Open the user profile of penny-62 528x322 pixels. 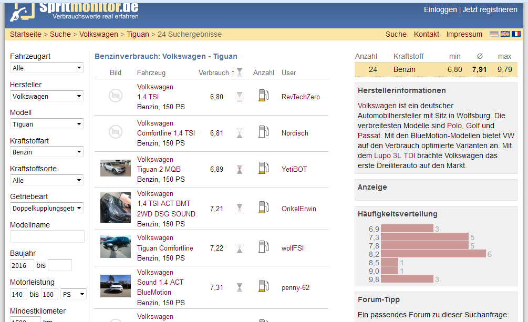[x=296, y=288]
